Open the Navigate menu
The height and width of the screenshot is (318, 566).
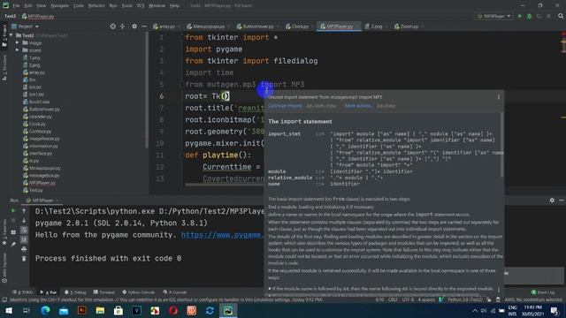(59, 6)
